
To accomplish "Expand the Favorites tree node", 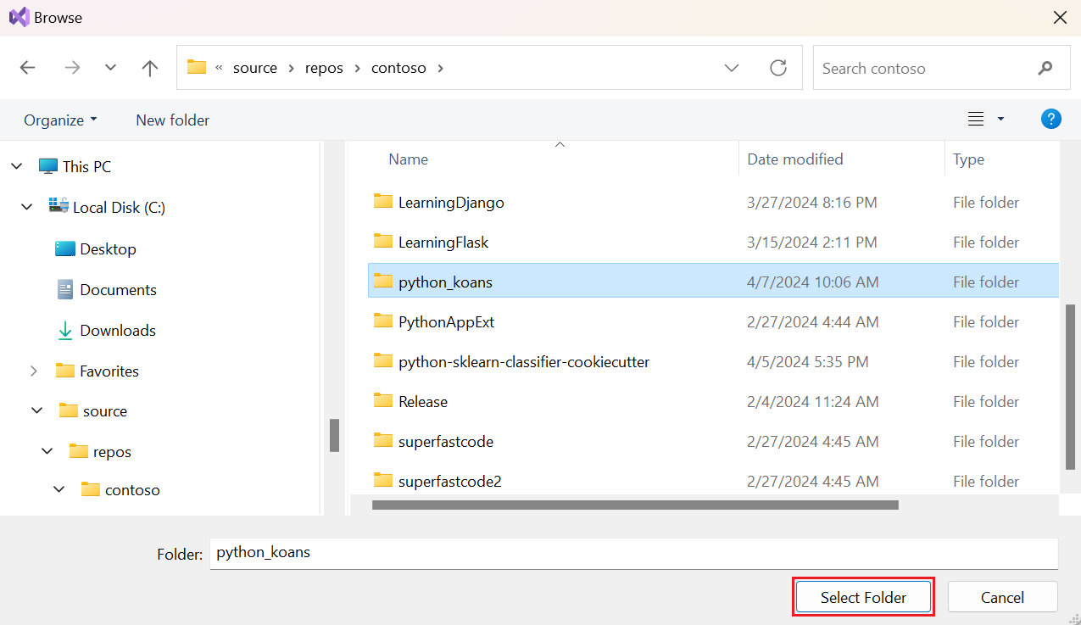I will pos(33,371).
